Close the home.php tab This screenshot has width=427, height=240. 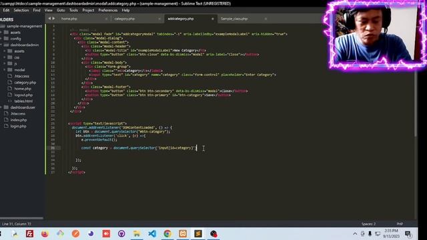pyautogui.click(x=106, y=19)
